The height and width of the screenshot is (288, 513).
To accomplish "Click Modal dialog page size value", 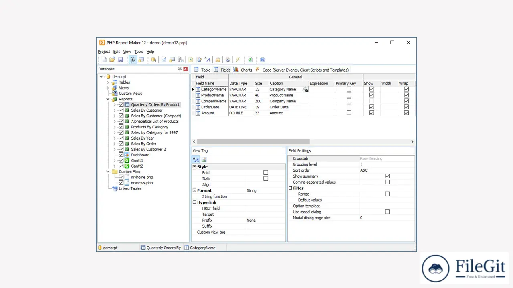I will click(x=387, y=218).
